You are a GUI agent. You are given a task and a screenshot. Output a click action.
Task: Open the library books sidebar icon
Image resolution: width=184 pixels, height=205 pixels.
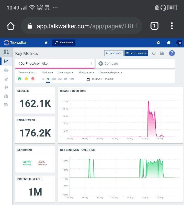pos(6,52)
